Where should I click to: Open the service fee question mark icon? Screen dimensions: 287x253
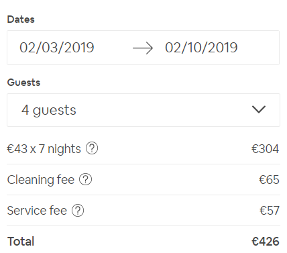click(78, 210)
